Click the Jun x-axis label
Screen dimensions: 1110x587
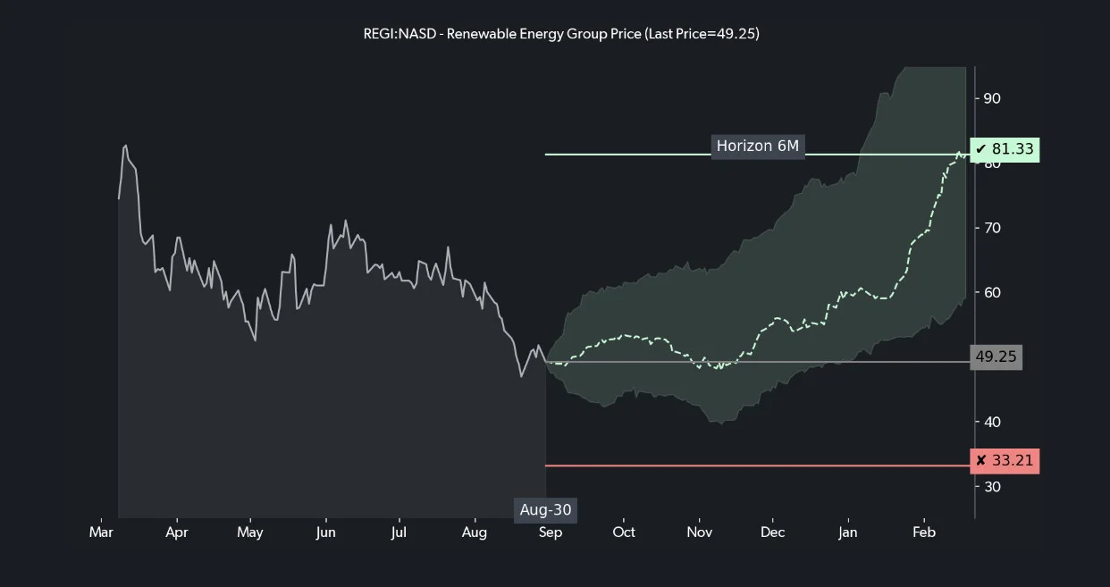325,532
